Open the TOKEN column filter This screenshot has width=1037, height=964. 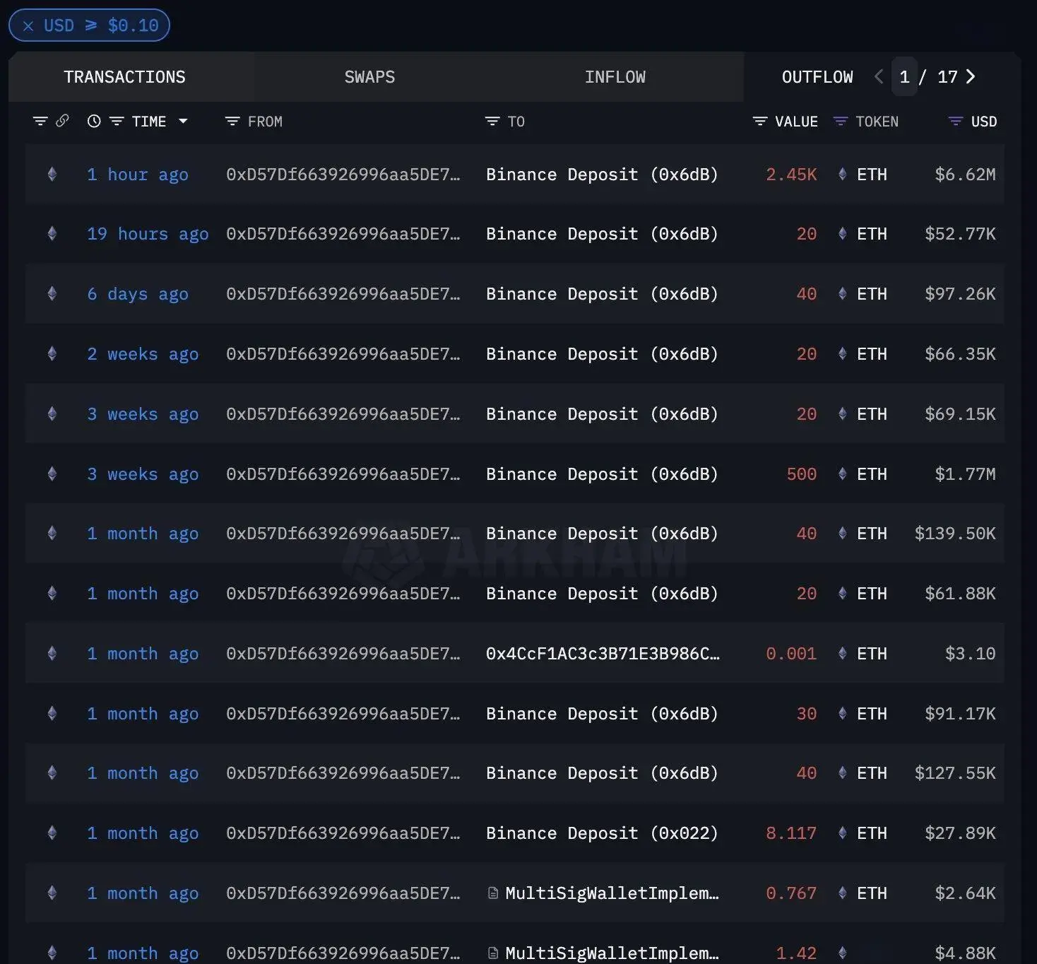tap(840, 122)
